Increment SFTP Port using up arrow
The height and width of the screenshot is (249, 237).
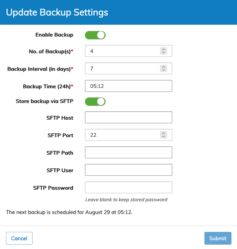pyautogui.click(x=164, y=133)
